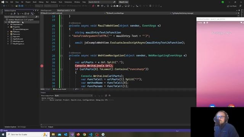This screenshot has width=244, height=137.
Task: Click the Solution Explorer home icon
Action: [x=11, y=14]
